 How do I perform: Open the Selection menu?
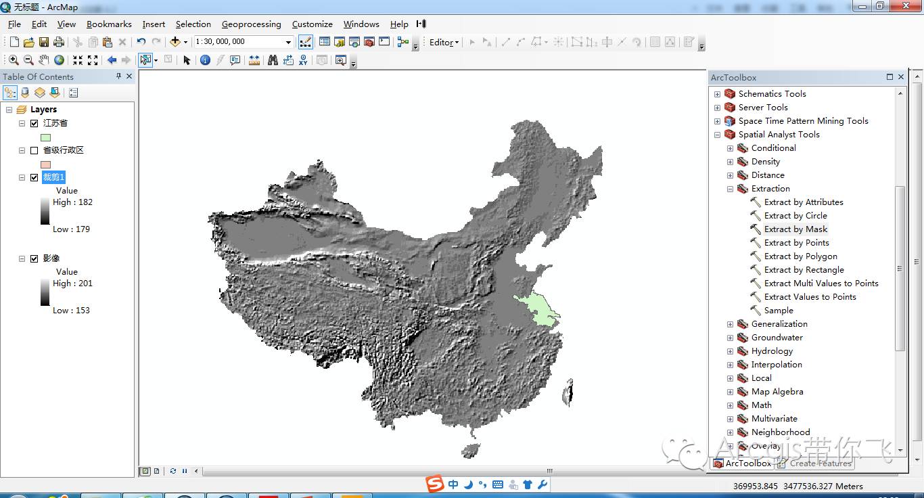[x=193, y=24]
